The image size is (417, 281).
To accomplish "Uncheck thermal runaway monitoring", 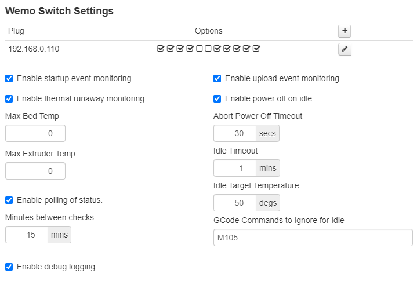I will coord(9,99).
